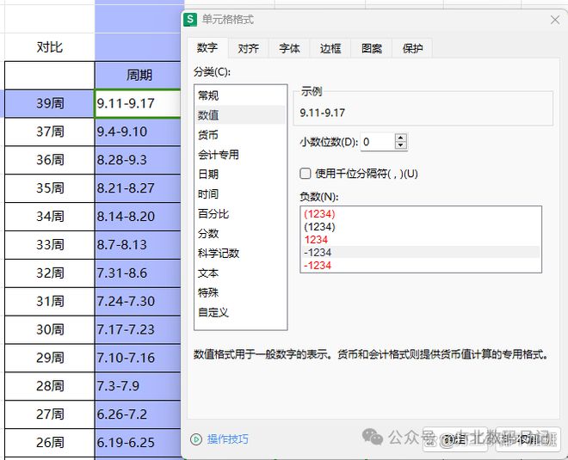Open the 操作技巧 link
568x460 pixels.
tap(227, 439)
